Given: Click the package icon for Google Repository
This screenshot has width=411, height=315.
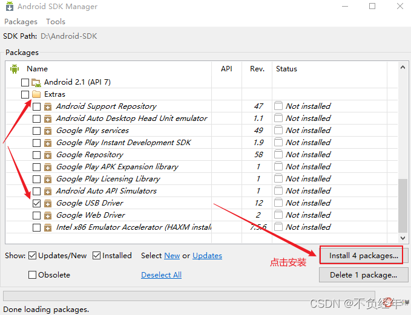Looking at the screenshot, I should tap(48, 155).
